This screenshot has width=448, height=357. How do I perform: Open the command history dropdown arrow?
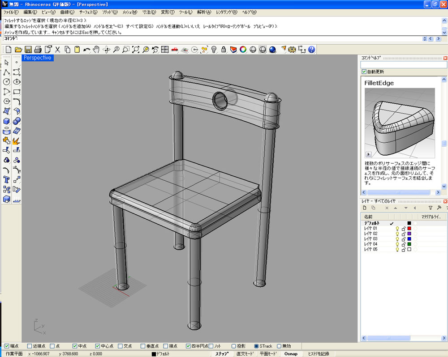point(425,39)
